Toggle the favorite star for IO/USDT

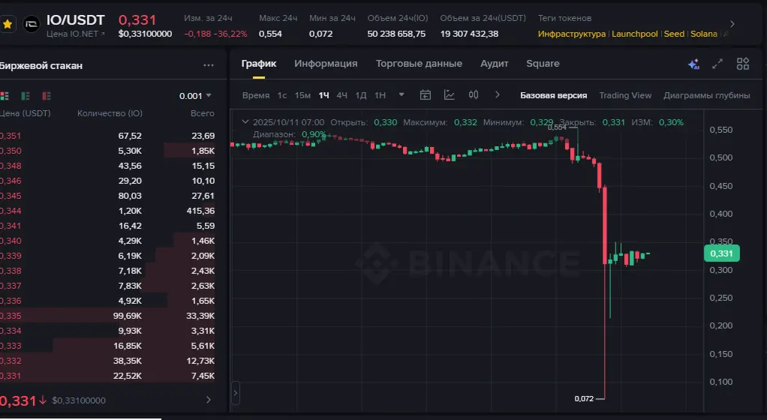pyautogui.click(x=8, y=24)
